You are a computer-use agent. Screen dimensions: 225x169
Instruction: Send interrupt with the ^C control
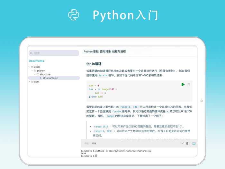pyautogui.click(x=183, y=144)
